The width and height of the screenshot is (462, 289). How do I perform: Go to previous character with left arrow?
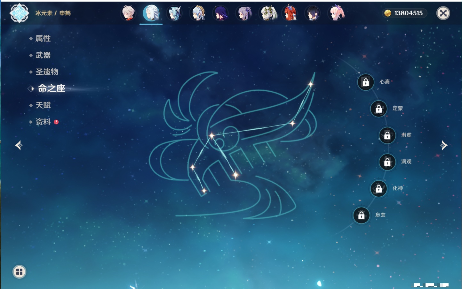pyautogui.click(x=19, y=145)
